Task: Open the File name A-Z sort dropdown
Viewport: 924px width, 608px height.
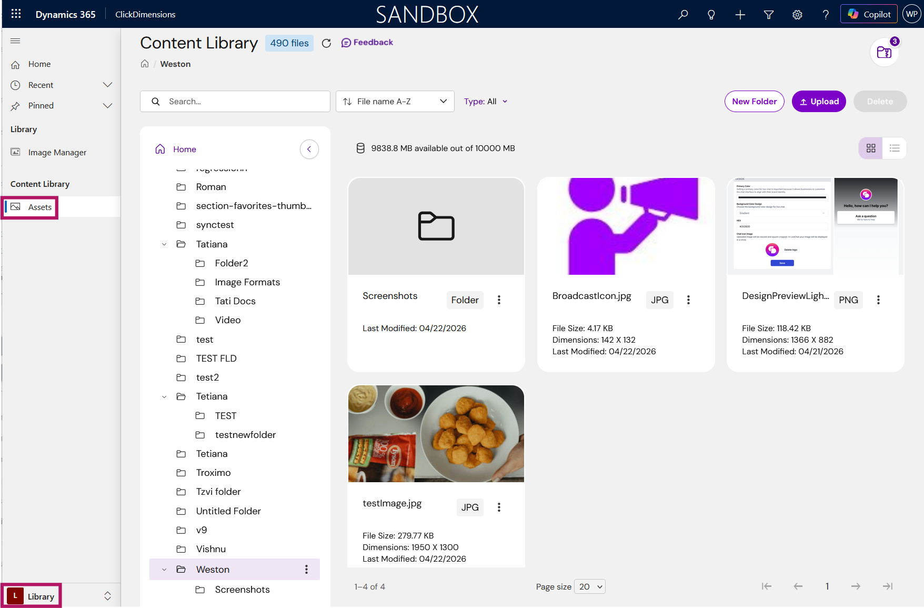Action: pos(395,101)
